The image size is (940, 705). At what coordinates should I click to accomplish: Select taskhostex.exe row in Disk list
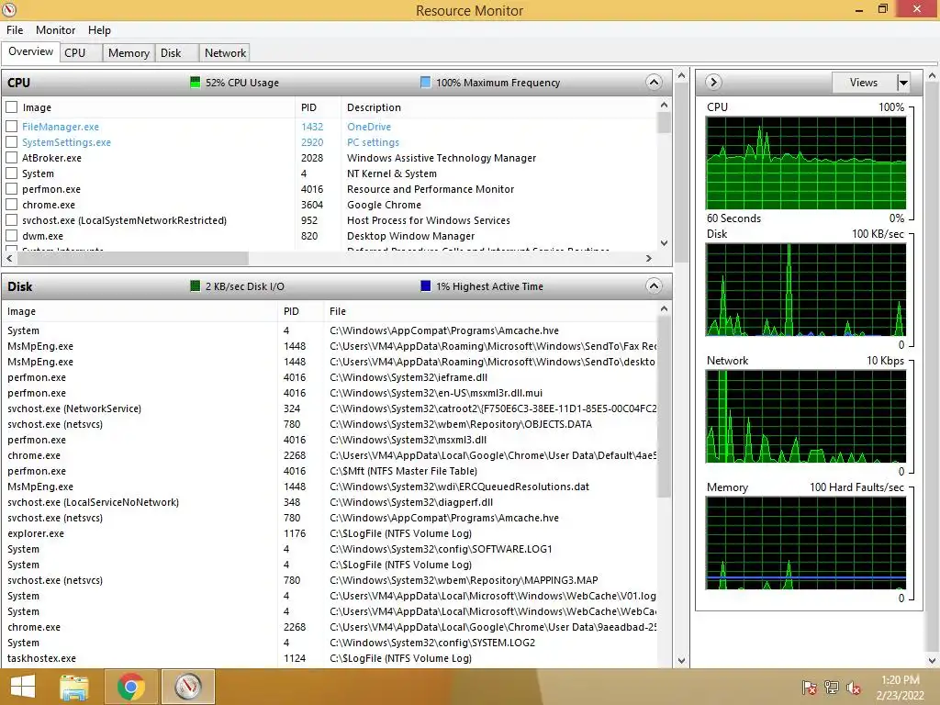click(x=330, y=658)
